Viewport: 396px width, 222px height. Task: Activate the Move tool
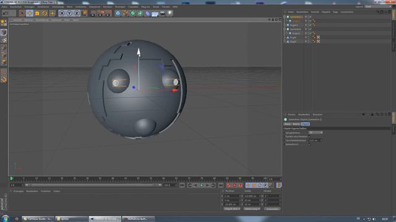click(30, 13)
